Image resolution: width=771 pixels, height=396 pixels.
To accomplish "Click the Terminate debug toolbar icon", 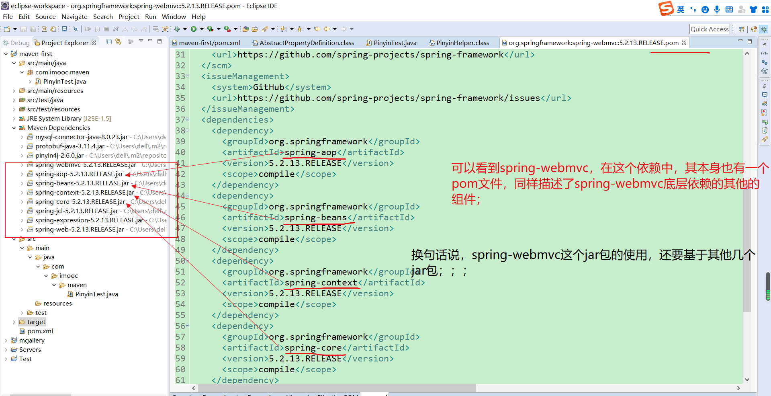I will pos(106,29).
